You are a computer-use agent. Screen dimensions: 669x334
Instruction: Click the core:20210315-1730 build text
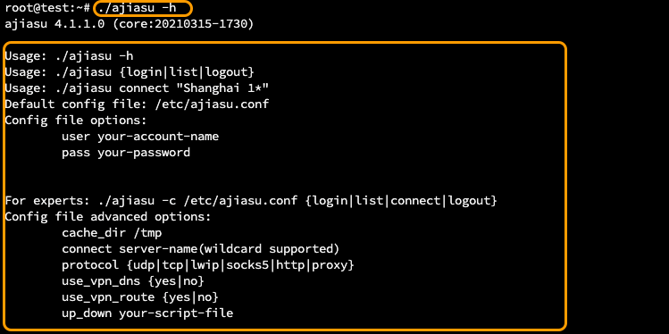pyautogui.click(x=183, y=24)
